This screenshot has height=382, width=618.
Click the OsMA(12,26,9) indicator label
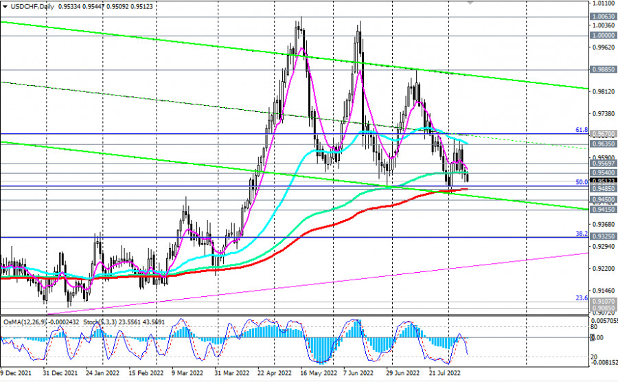click(x=25, y=322)
